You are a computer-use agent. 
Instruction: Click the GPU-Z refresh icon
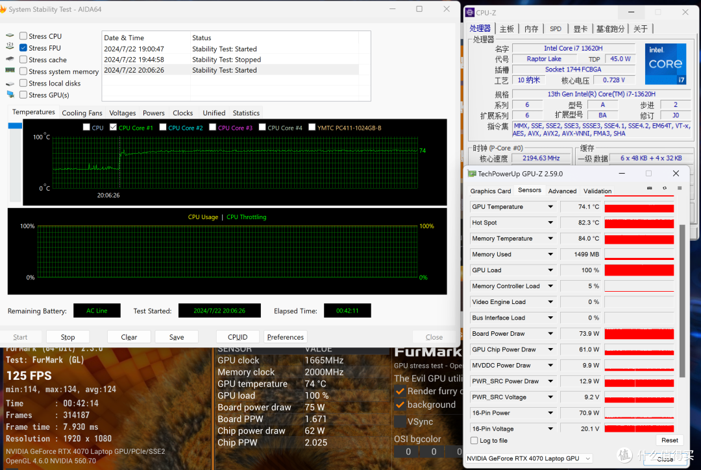tap(664, 189)
